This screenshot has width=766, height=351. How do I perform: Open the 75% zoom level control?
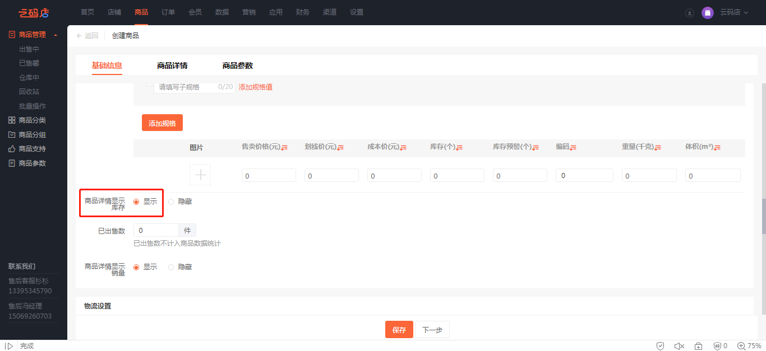(x=749, y=346)
